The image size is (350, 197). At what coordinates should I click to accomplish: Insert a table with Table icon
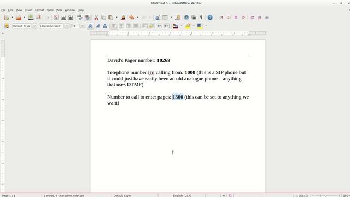tap(165, 18)
